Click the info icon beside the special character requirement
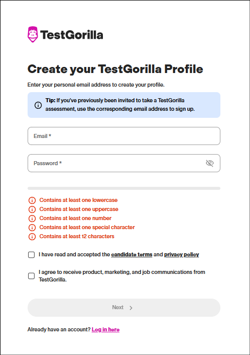 [x=32, y=227]
